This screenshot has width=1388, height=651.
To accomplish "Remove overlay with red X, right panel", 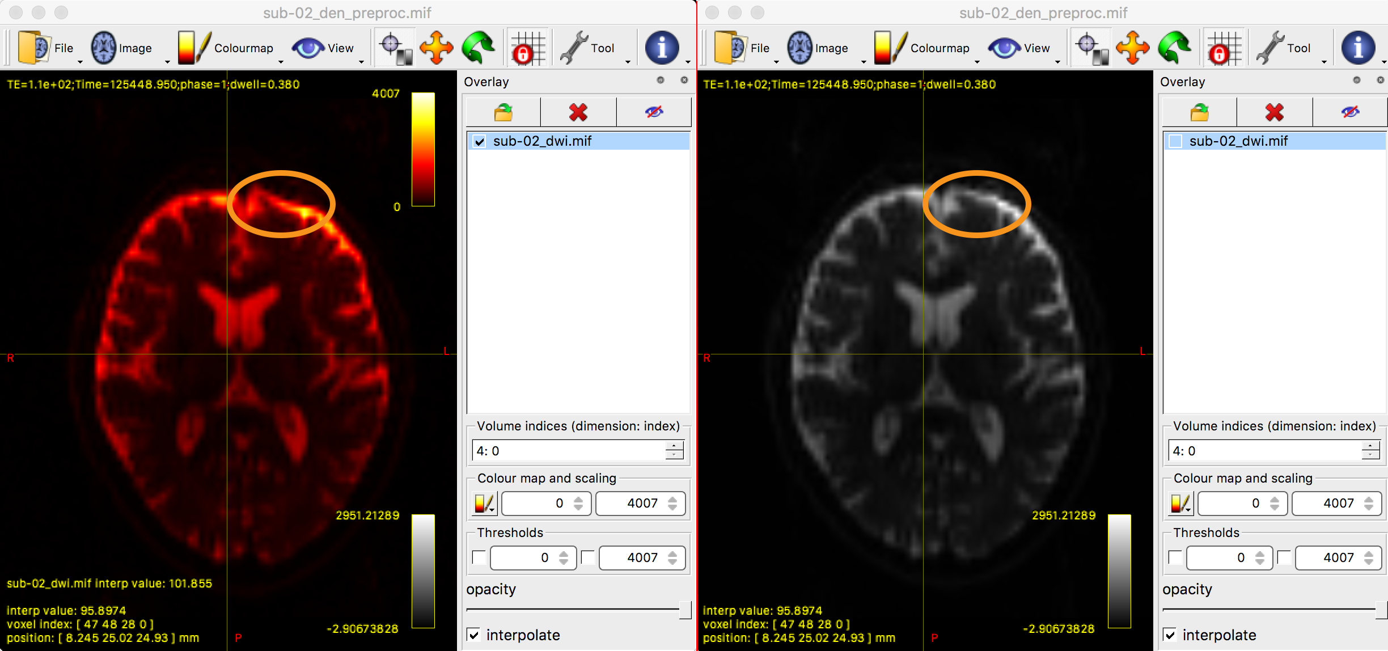I will [x=1275, y=112].
